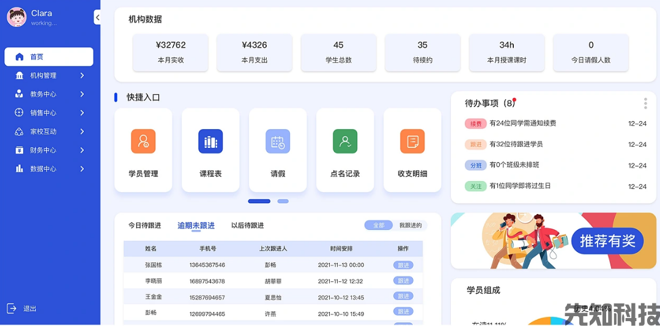The height and width of the screenshot is (326, 660).
Task: Switch to the 逾期未跟进 tab
Action: [x=196, y=226]
